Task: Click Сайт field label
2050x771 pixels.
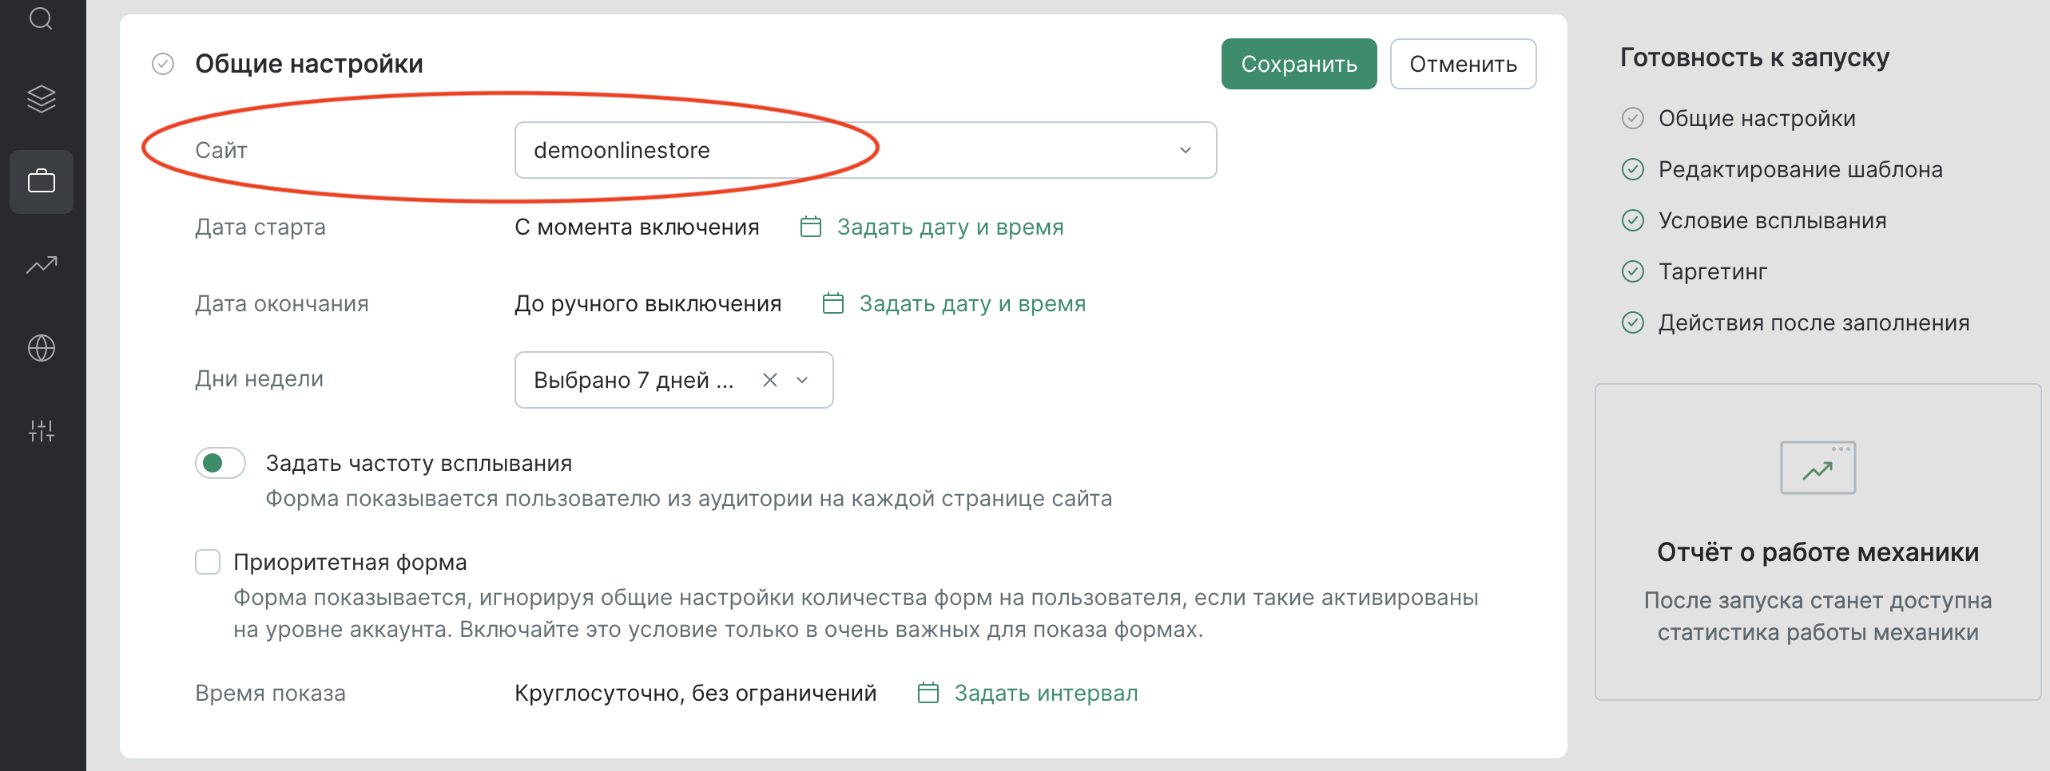Action: point(221,150)
